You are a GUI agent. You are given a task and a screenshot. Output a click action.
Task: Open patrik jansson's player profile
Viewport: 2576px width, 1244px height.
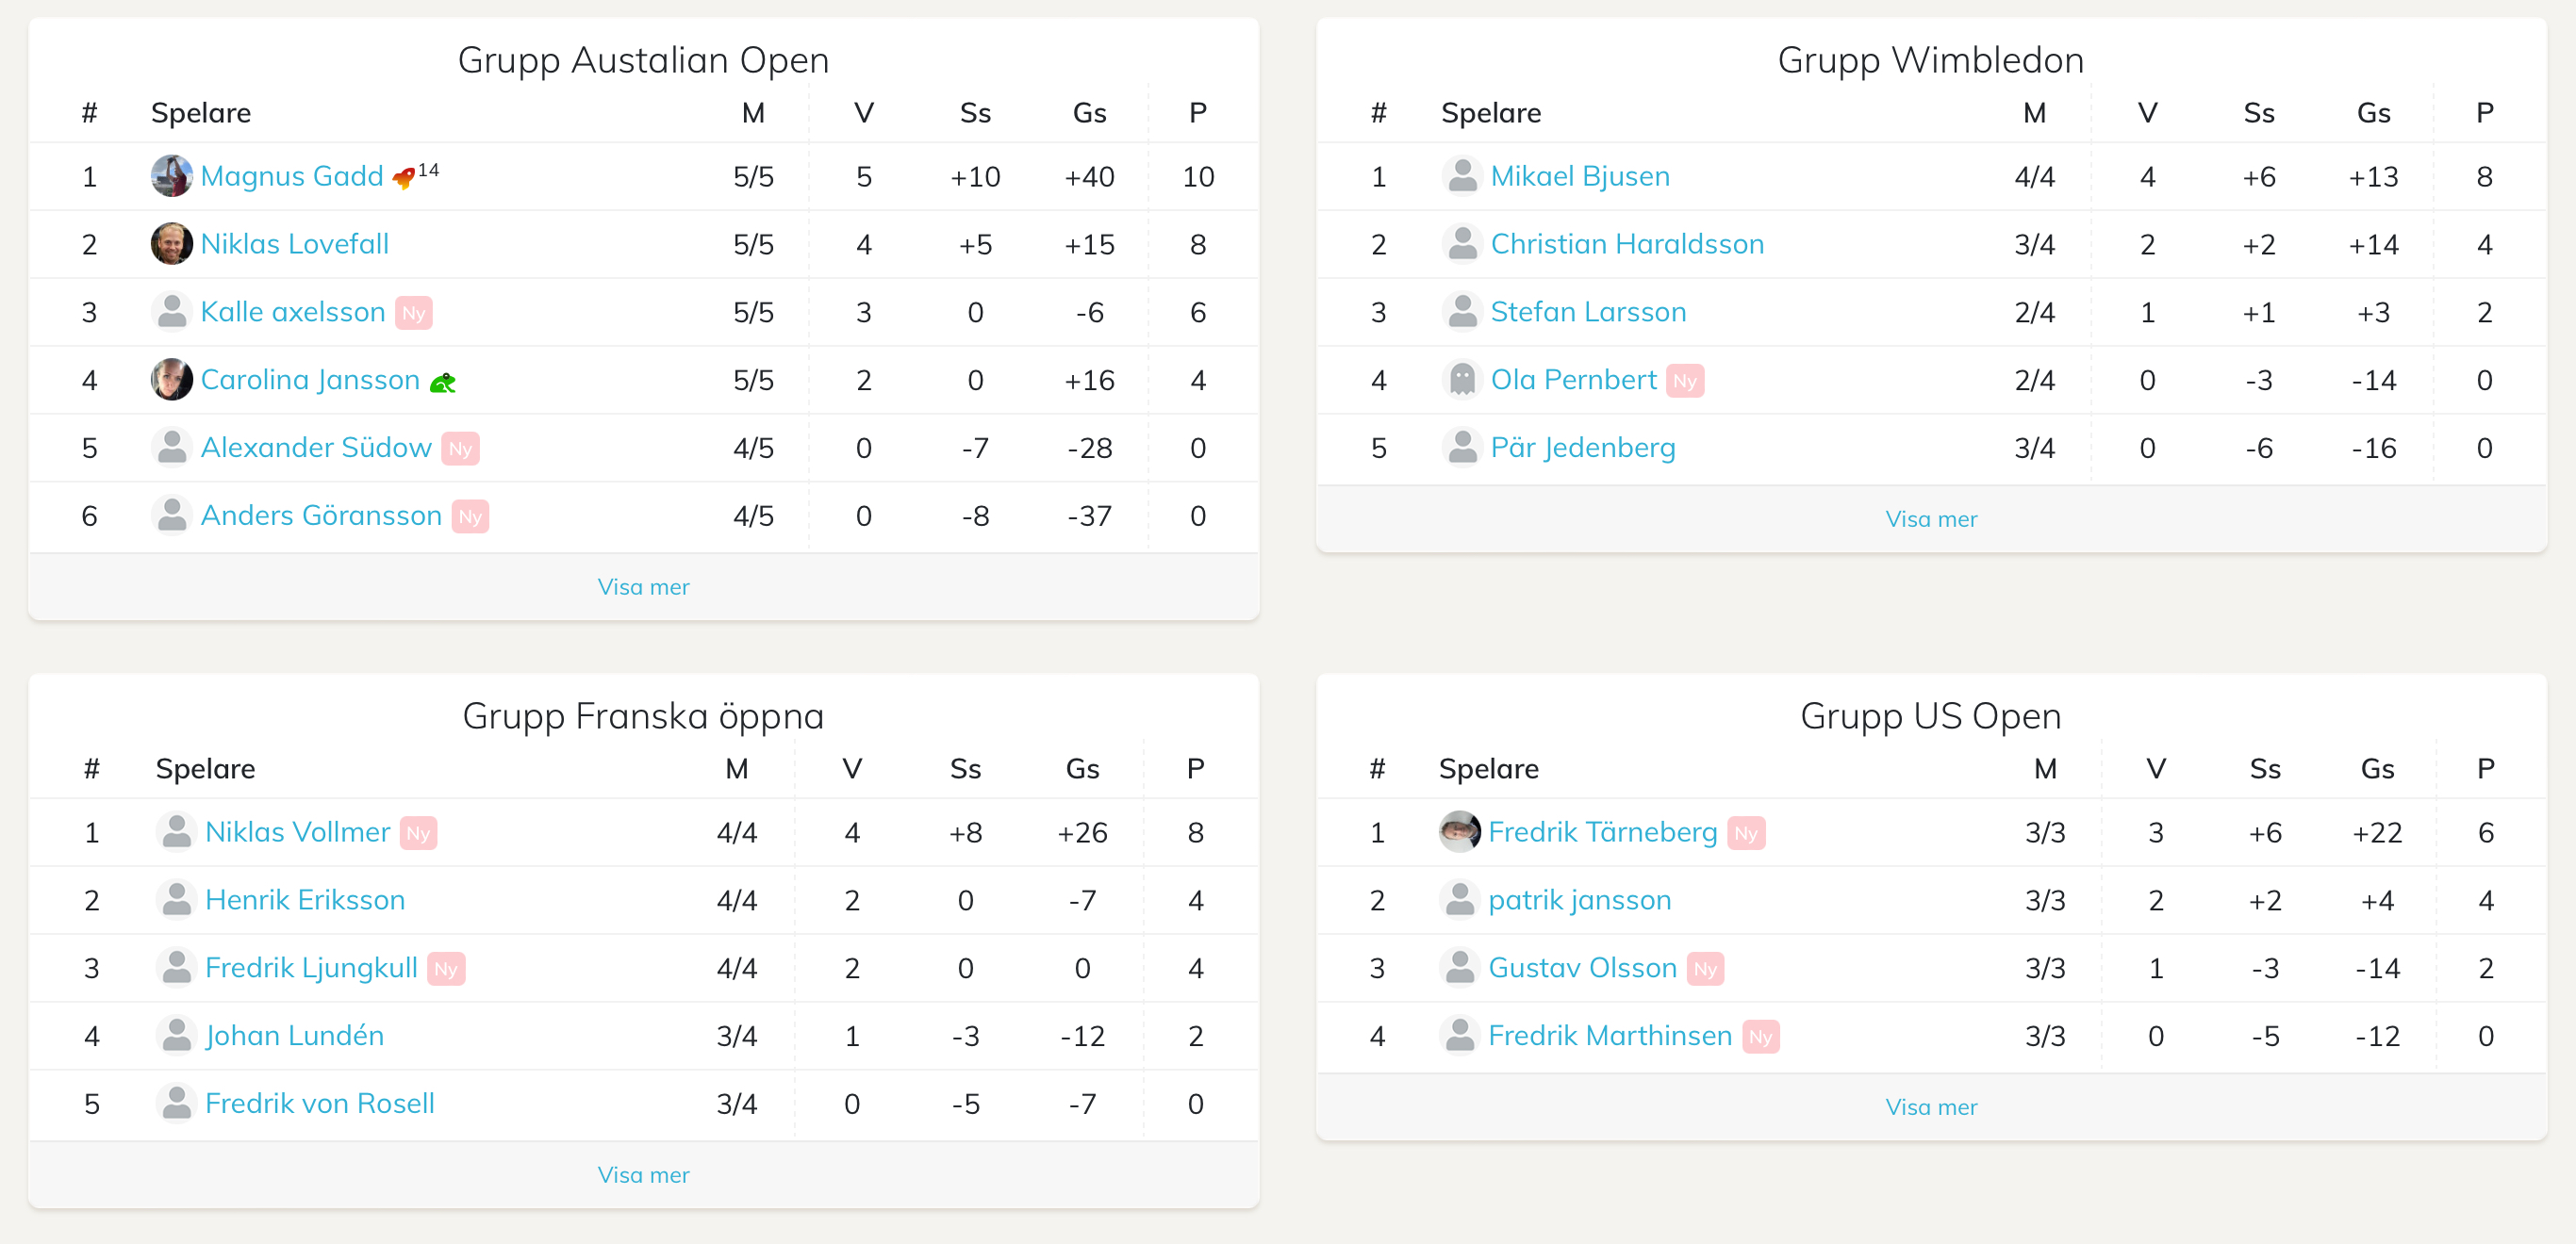pos(1579,899)
